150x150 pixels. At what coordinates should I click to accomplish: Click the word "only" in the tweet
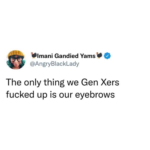(33, 83)
